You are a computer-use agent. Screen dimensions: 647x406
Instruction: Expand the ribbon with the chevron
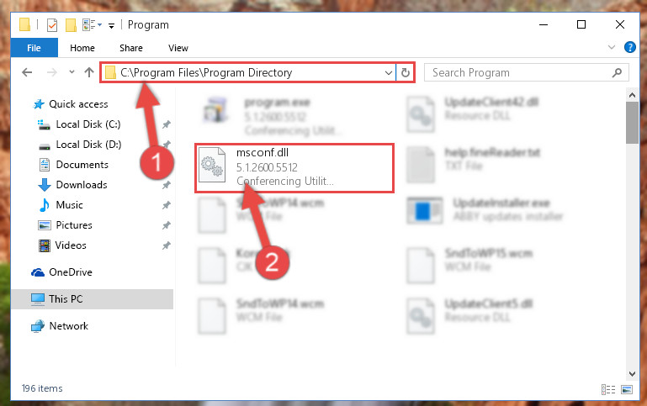pos(612,47)
